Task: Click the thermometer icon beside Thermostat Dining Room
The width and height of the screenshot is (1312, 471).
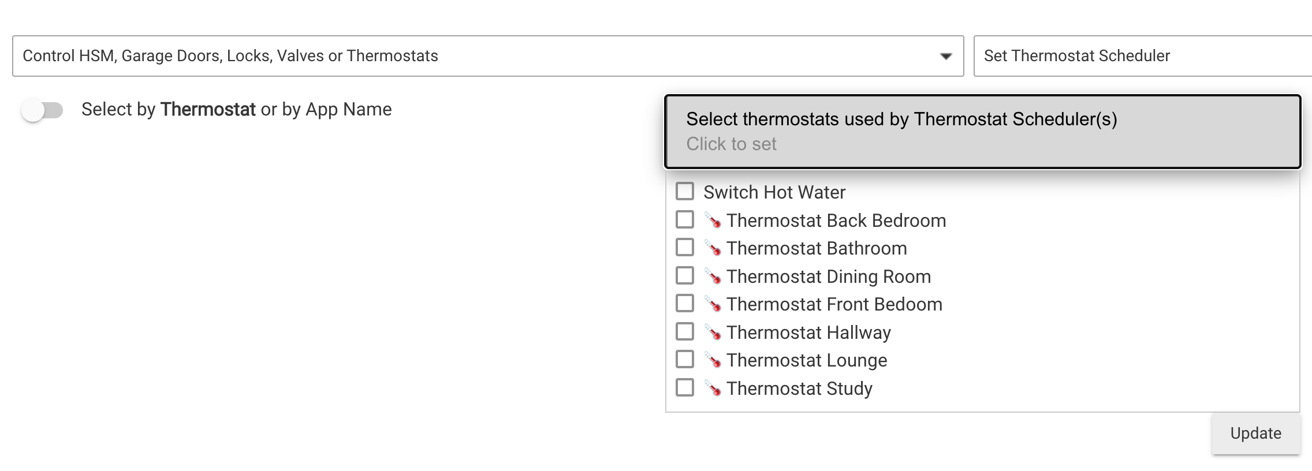Action: pos(713,277)
